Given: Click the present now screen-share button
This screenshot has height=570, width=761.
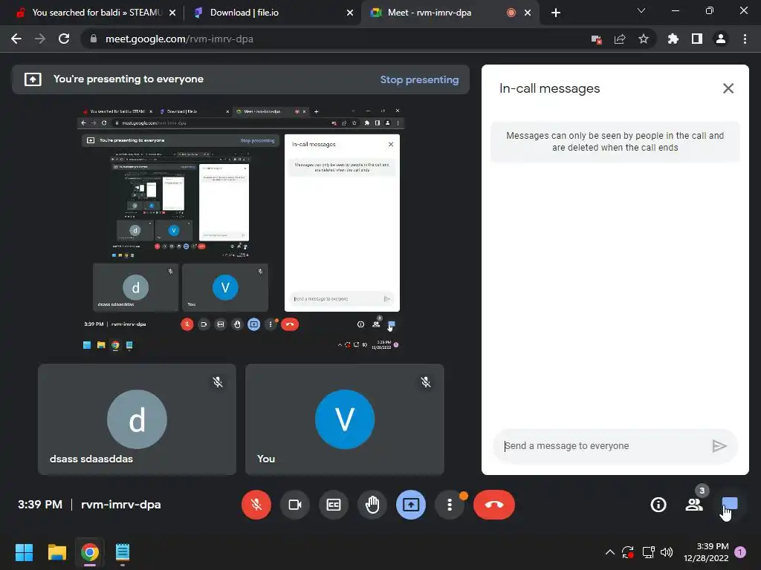Looking at the screenshot, I should [410, 505].
